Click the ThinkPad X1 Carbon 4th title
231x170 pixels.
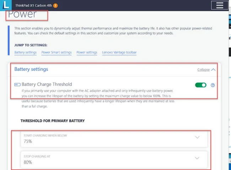point(34,5)
